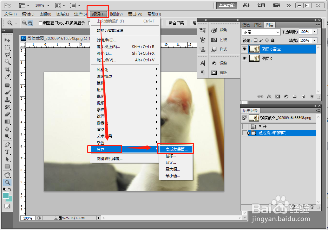Select the Move tool
Viewport: 328px width, 230px height.
pyautogui.click(x=7, y=40)
